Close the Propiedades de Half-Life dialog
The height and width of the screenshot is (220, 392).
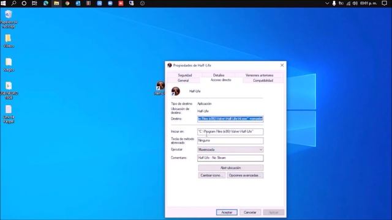tap(282, 65)
